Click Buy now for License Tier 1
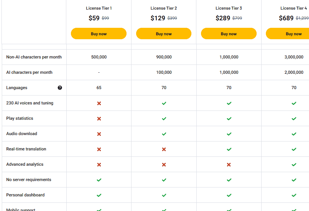The width and height of the screenshot is (309, 211). 99,34
